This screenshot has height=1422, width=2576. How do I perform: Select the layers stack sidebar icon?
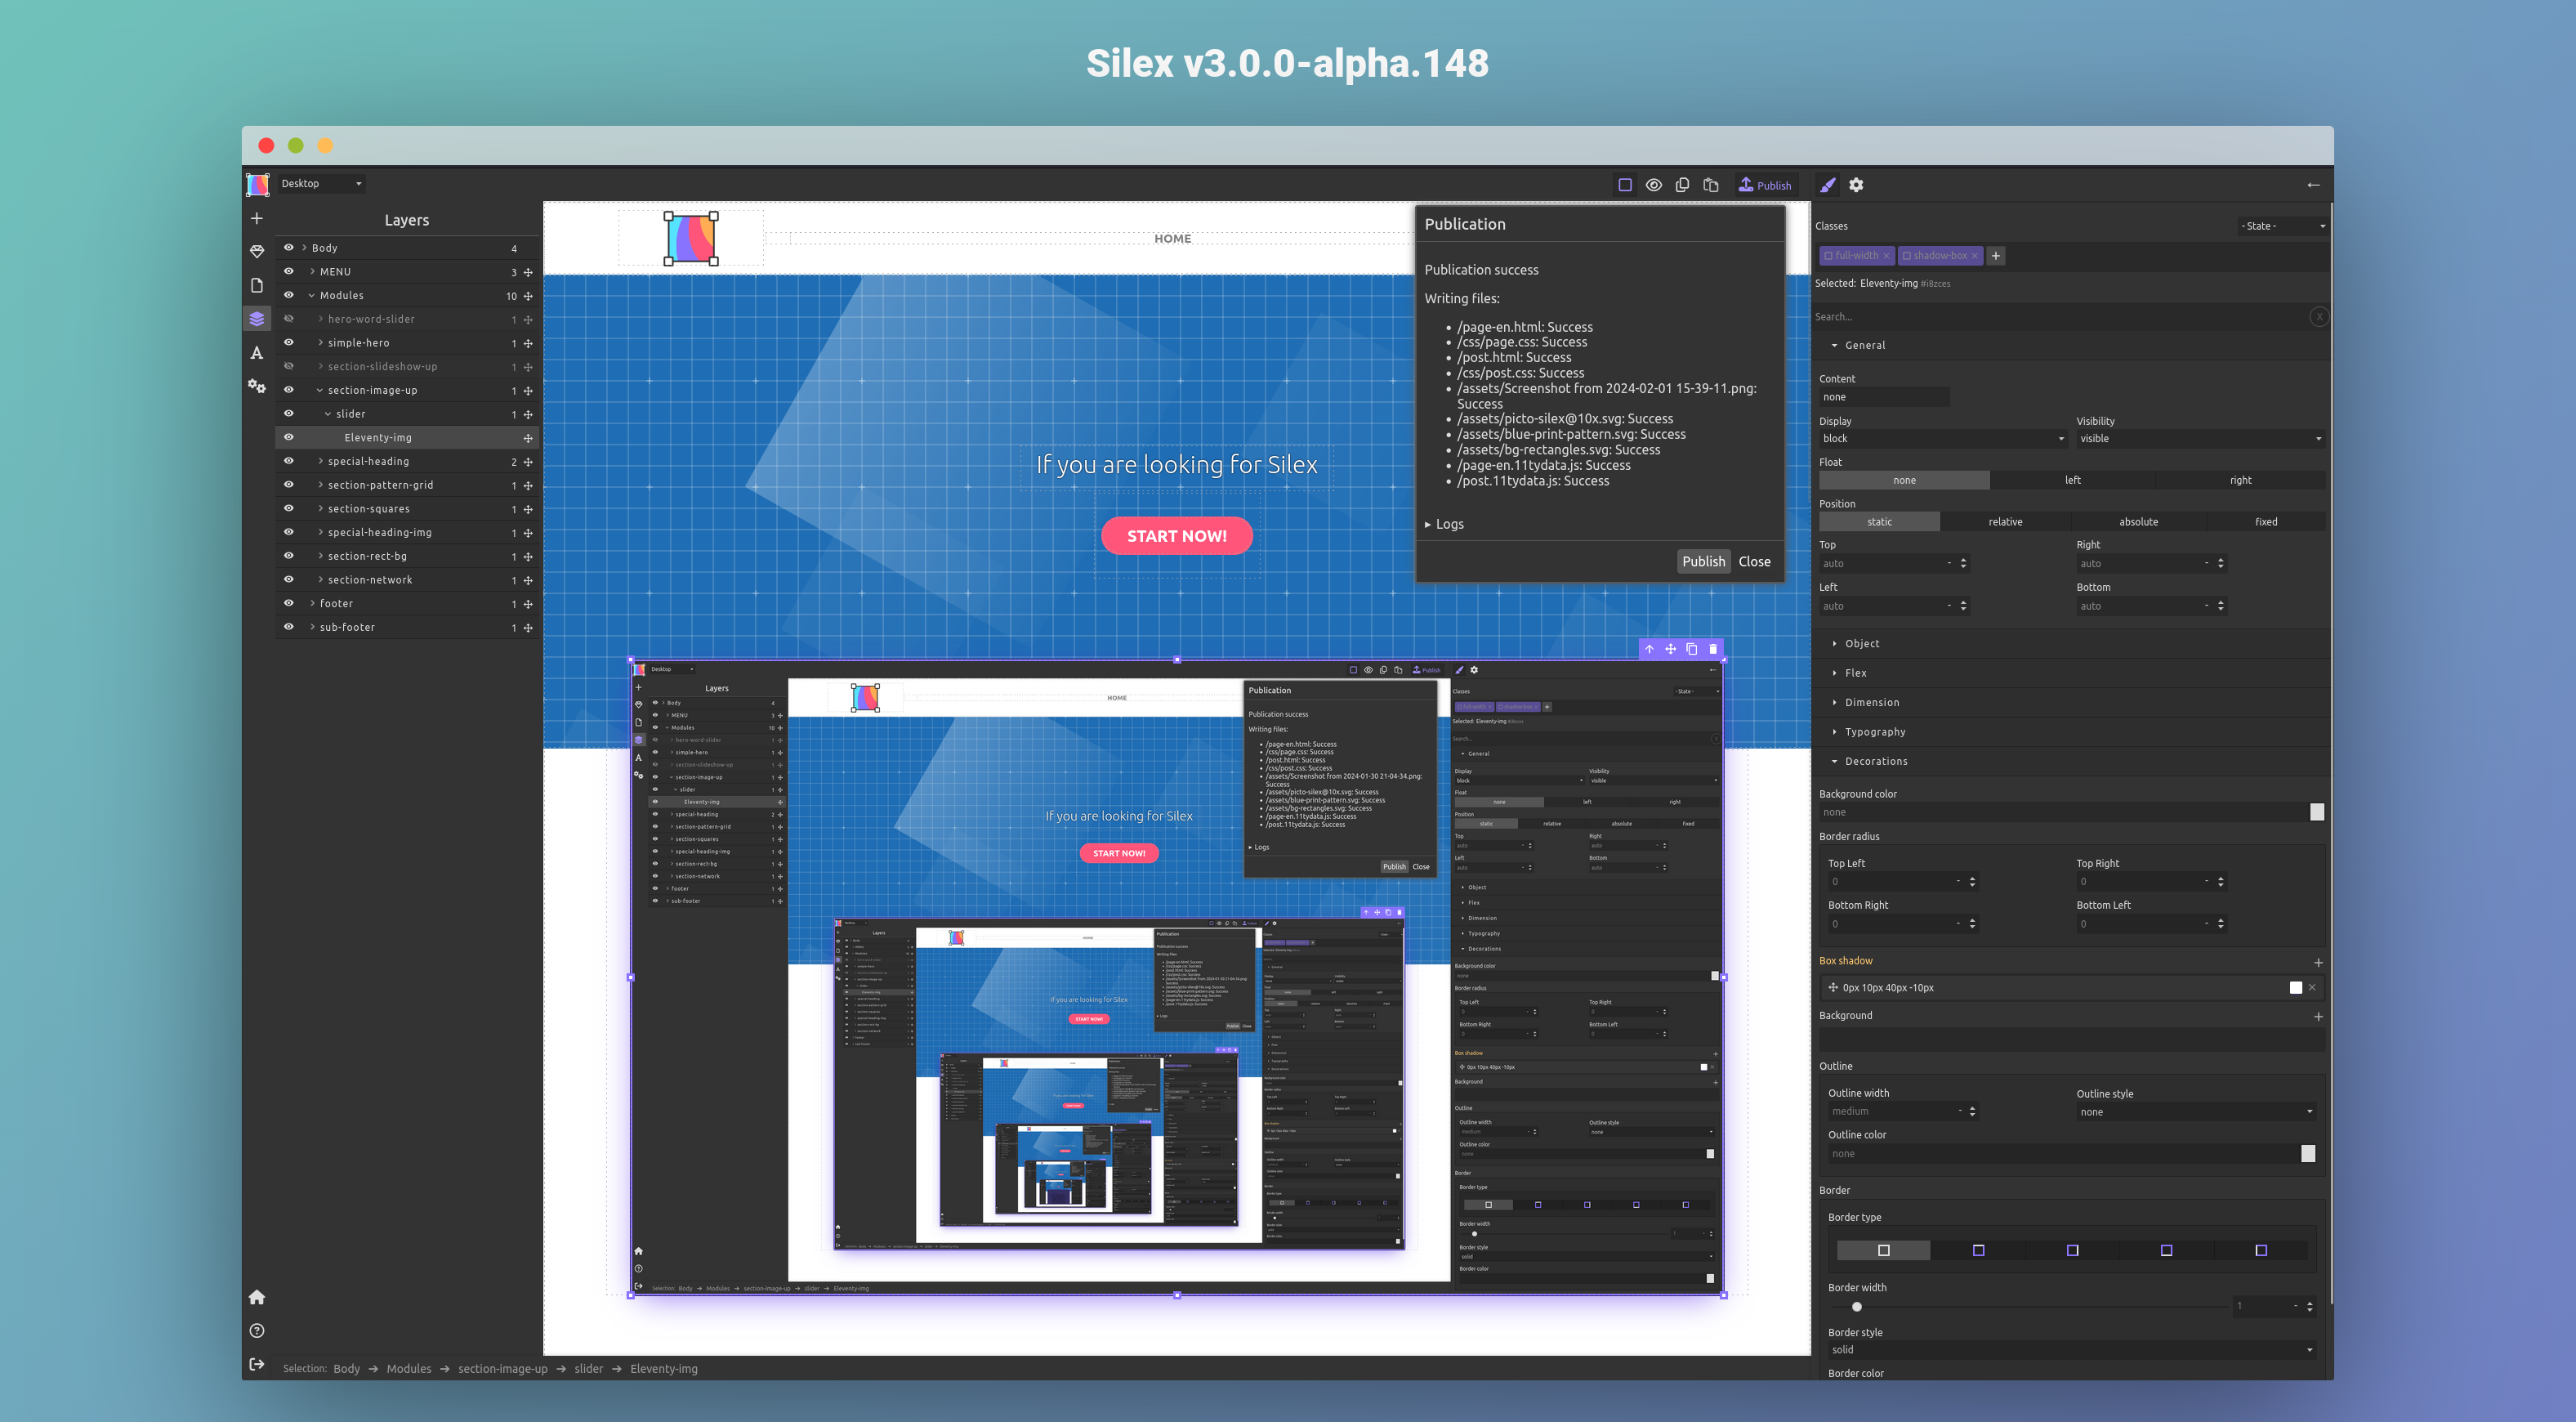pyautogui.click(x=257, y=319)
